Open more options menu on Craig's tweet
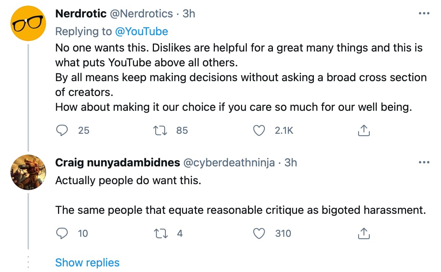The width and height of the screenshot is (441, 272). (x=424, y=162)
